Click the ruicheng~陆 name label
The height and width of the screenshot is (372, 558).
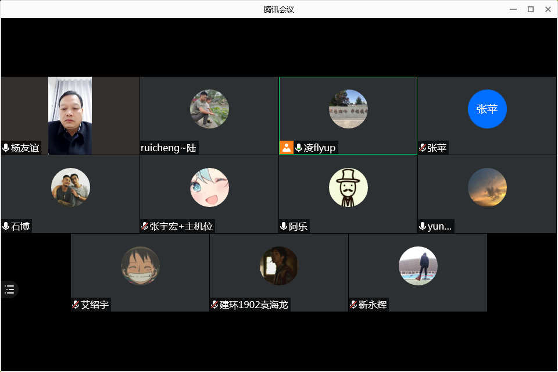tap(169, 148)
